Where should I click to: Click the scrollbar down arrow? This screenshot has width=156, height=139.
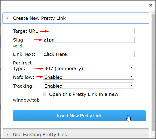(x=153, y=136)
